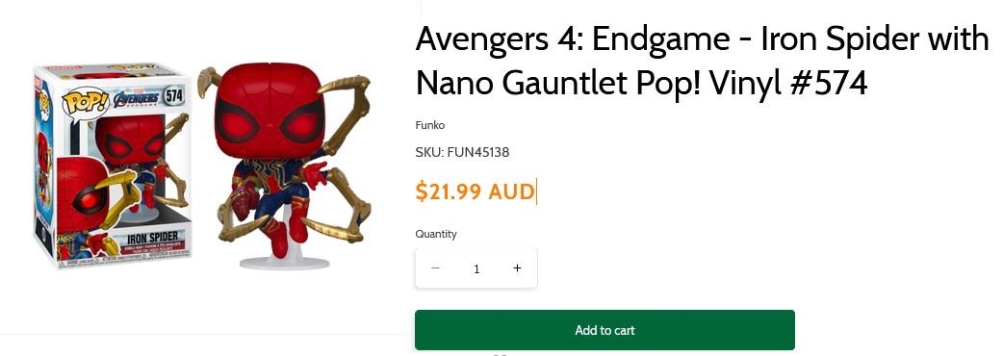The image size is (1003, 356).
Task: Click the Avengers Endgame logo on box
Action: click(x=137, y=99)
